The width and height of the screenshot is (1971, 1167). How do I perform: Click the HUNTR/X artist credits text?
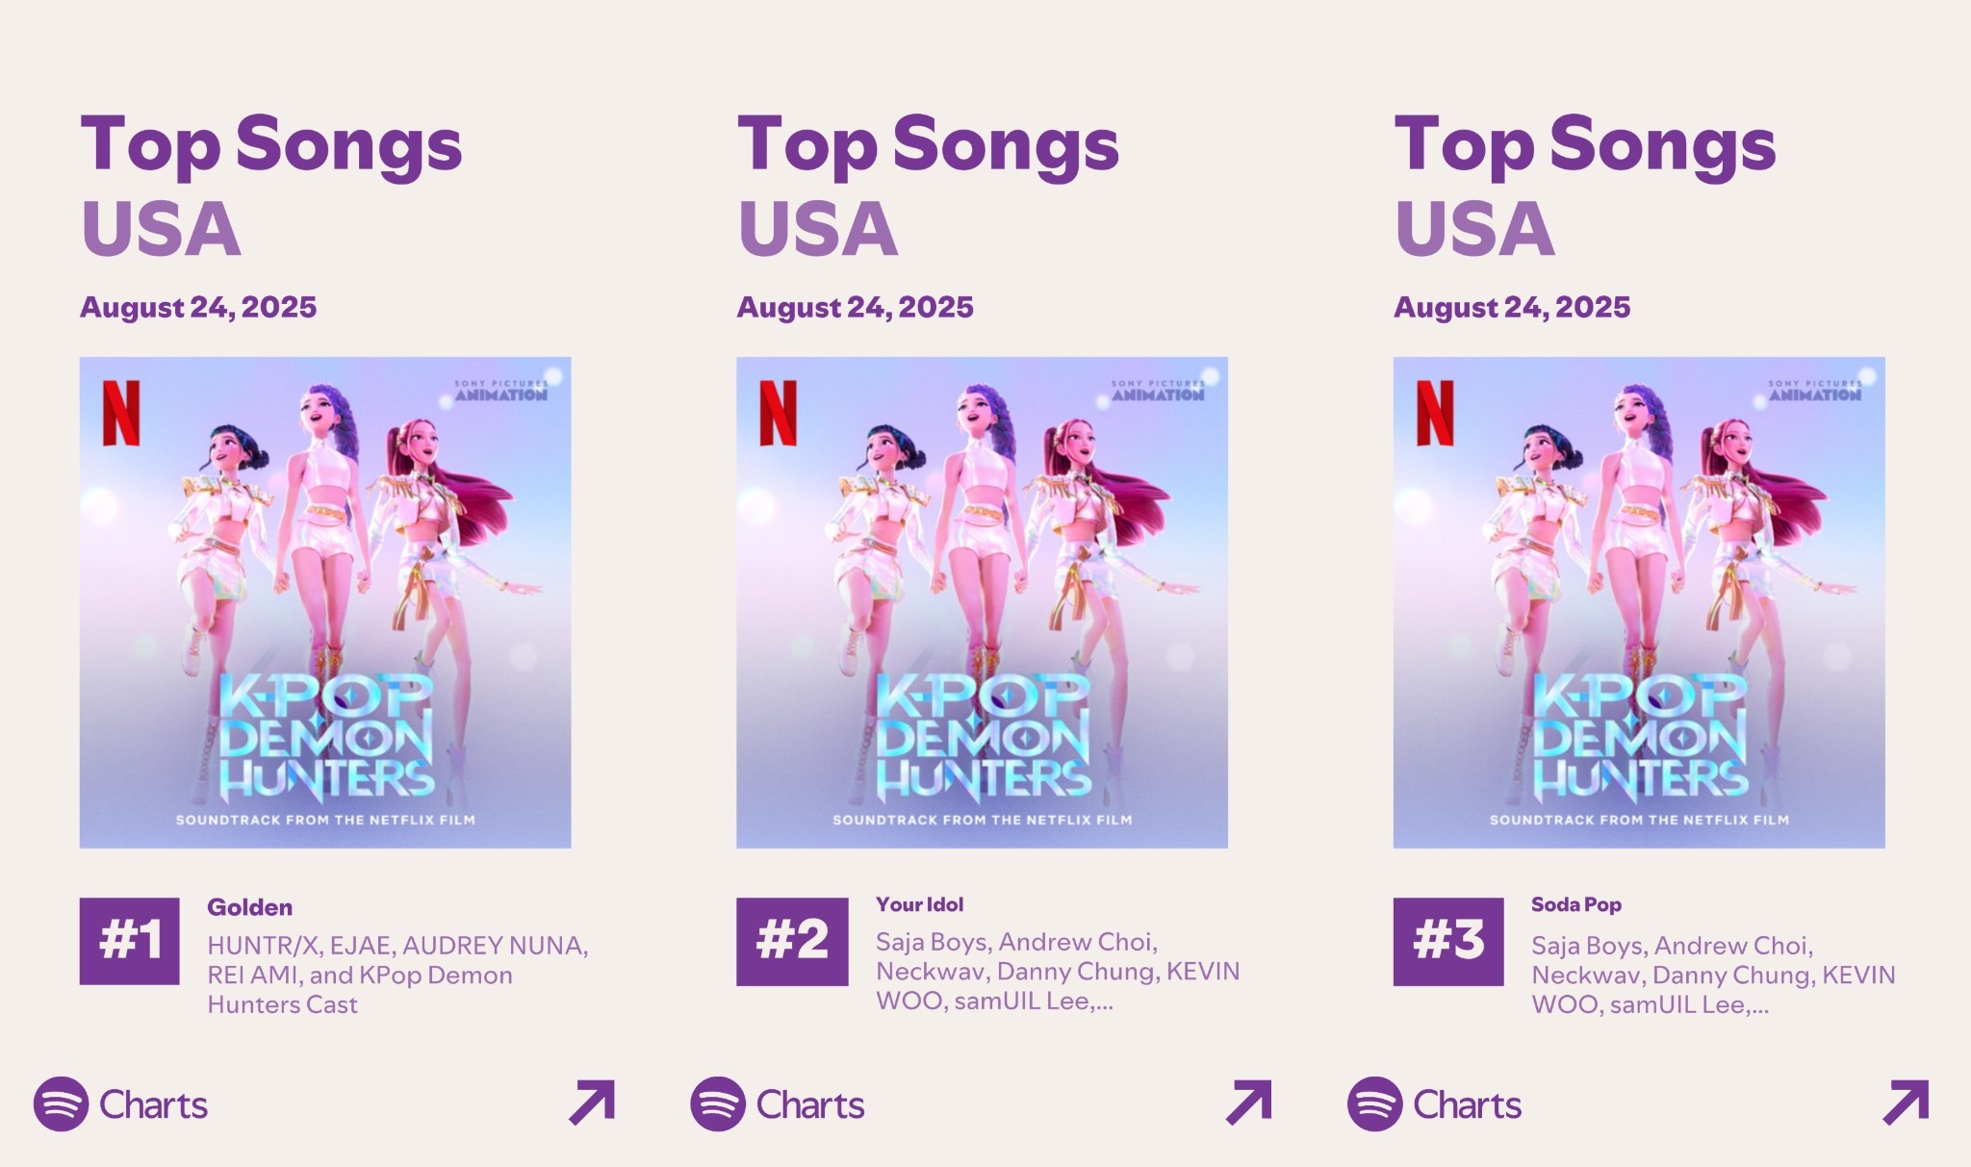(x=397, y=975)
